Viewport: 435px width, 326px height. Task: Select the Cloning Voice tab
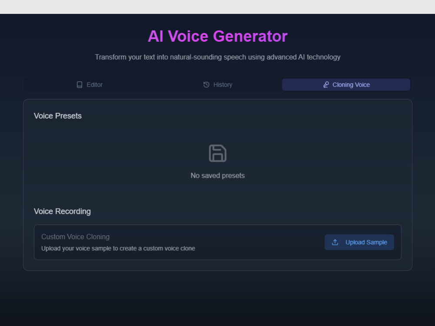point(346,85)
